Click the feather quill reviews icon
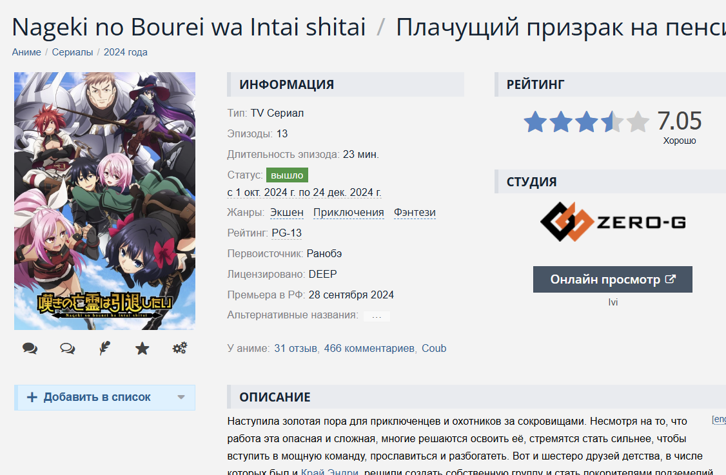This screenshot has height=475, width=726. pyautogui.click(x=105, y=348)
